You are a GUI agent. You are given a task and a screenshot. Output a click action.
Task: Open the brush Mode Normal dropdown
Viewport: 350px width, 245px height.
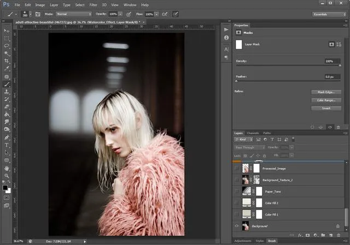pyautogui.click(x=74, y=14)
